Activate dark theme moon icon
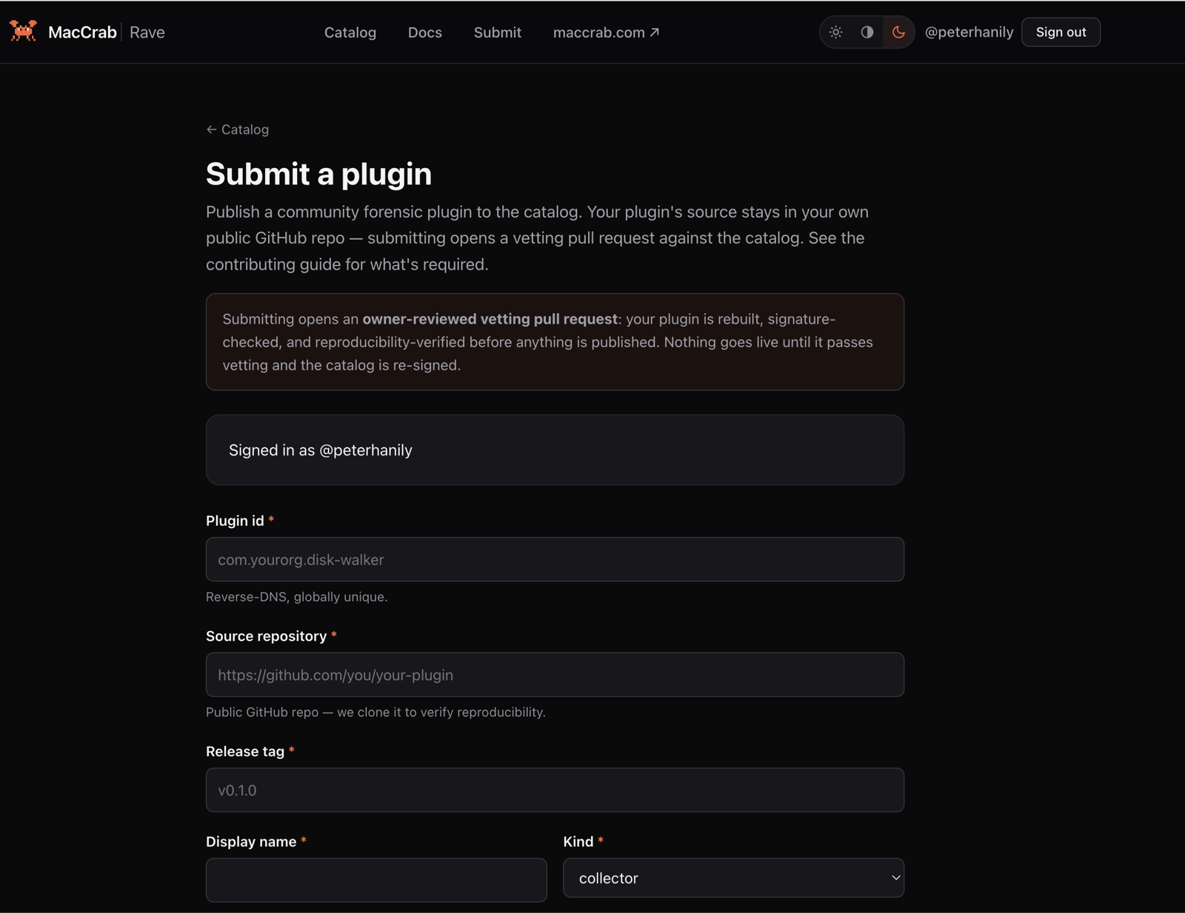This screenshot has height=913, width=1185. pyautogui.click(x=898, y=32)
